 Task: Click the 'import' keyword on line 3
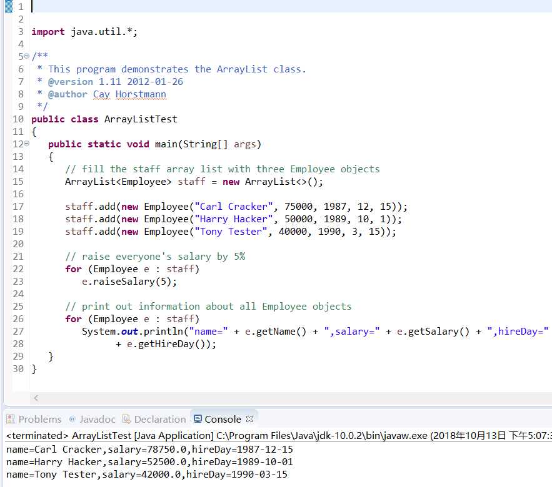pyautogui.click(x=48, y=32)
